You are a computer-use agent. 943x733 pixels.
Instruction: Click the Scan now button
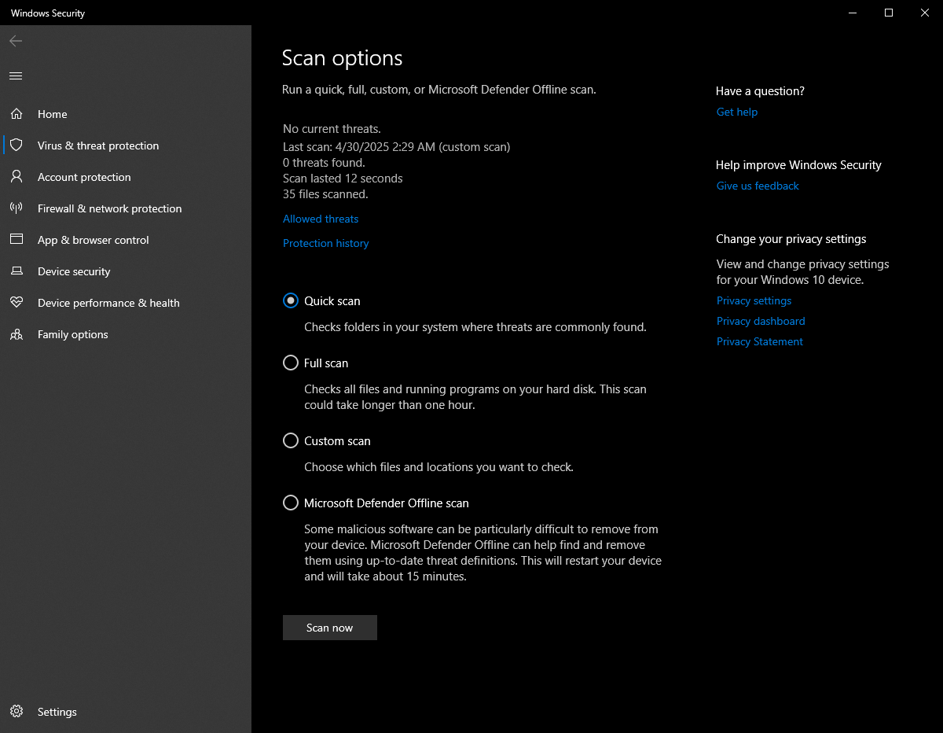330,628
